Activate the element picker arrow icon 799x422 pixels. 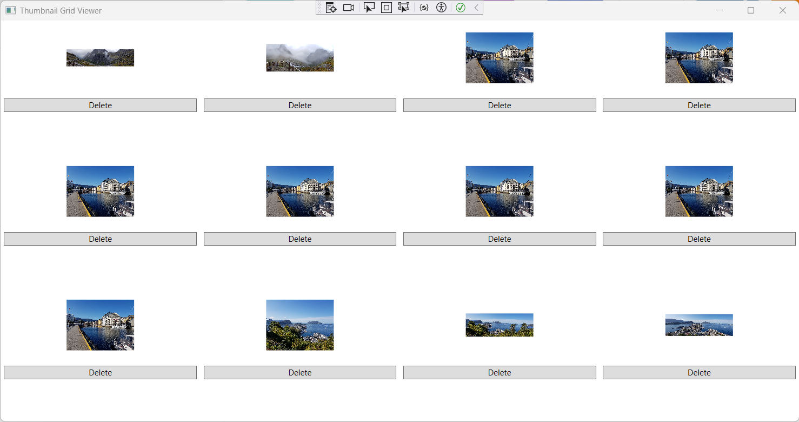coord(369,8)
